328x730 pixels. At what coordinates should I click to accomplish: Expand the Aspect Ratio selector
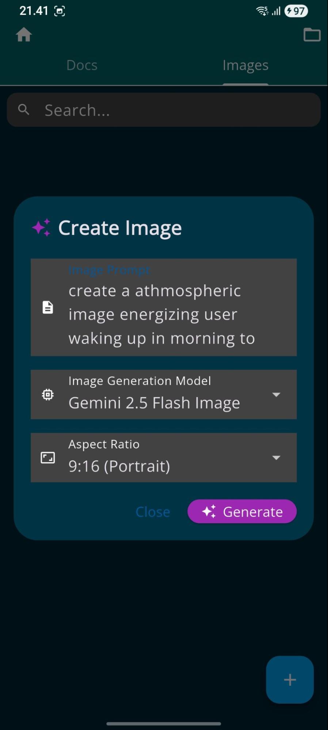pyautogui.click(x=276, y=457)
